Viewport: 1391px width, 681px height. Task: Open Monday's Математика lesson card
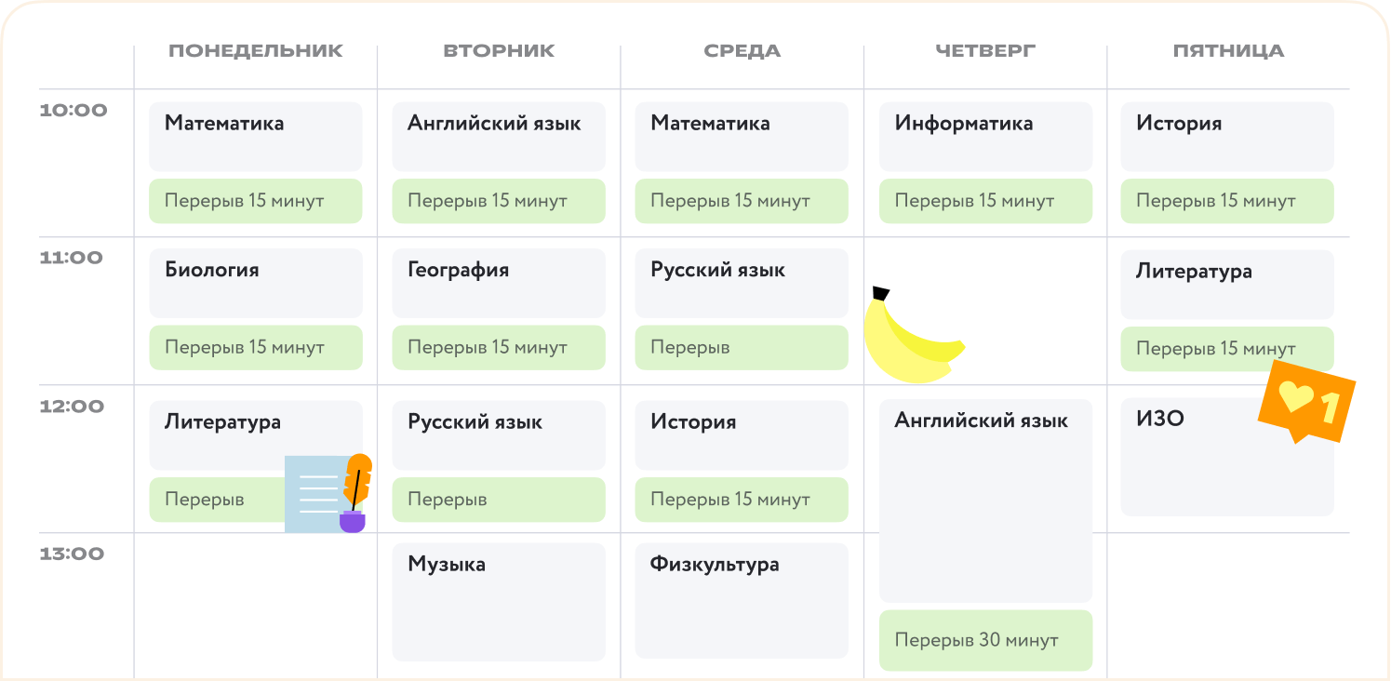[x=255, y=136]
